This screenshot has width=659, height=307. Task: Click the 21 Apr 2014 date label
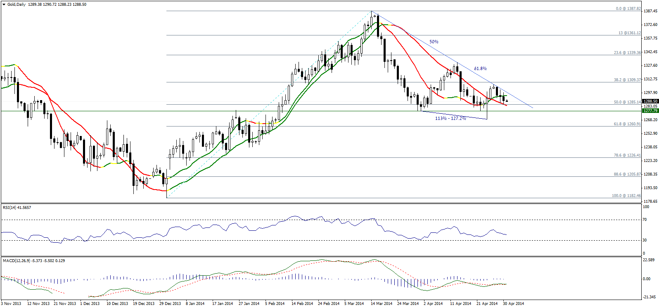pyautogui.click(x=487, y=304)
